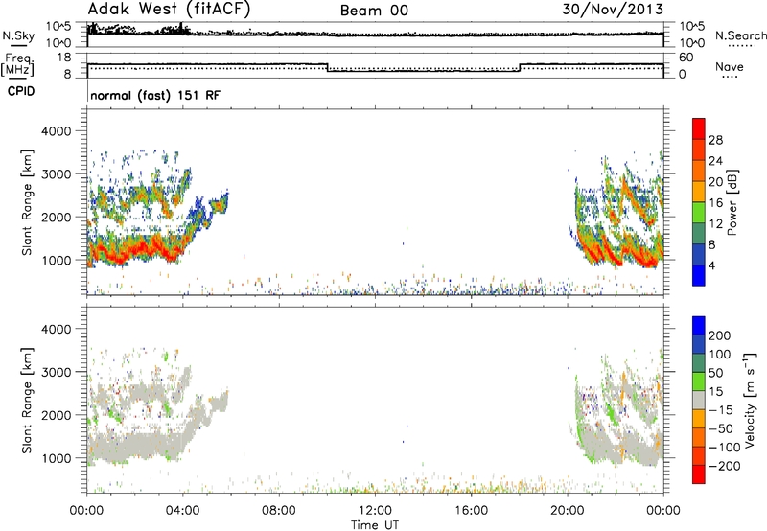Click the 200 value on velocity colorbar
Image resolution: width=767 pixels, height=531 pixels.
coord(720,335)
